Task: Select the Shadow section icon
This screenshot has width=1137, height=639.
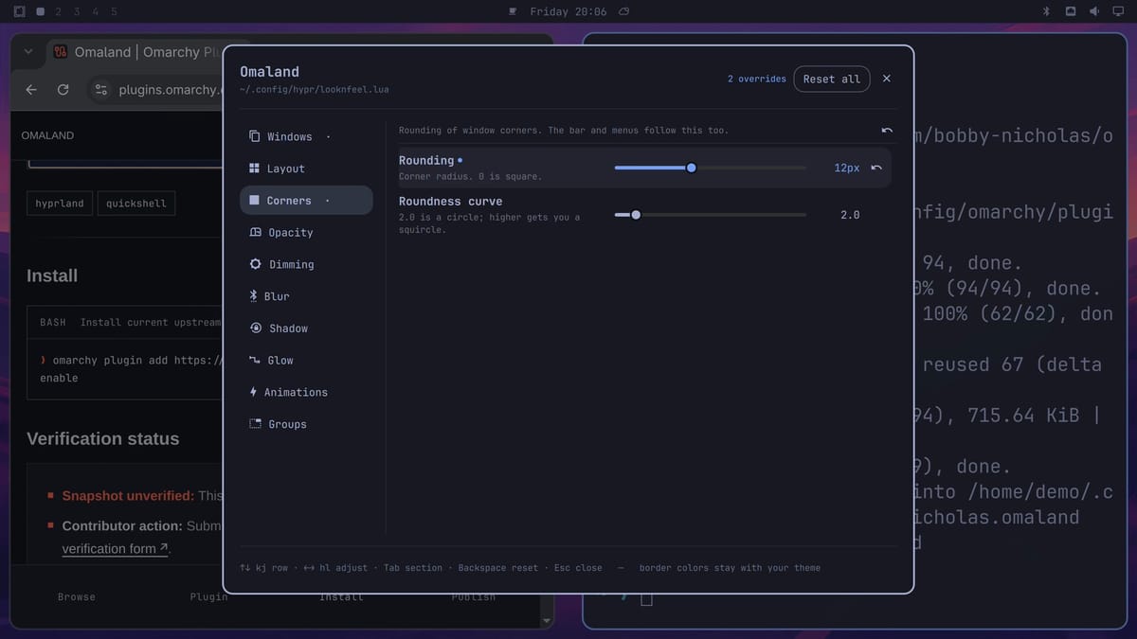Action: tap(256, 328)
